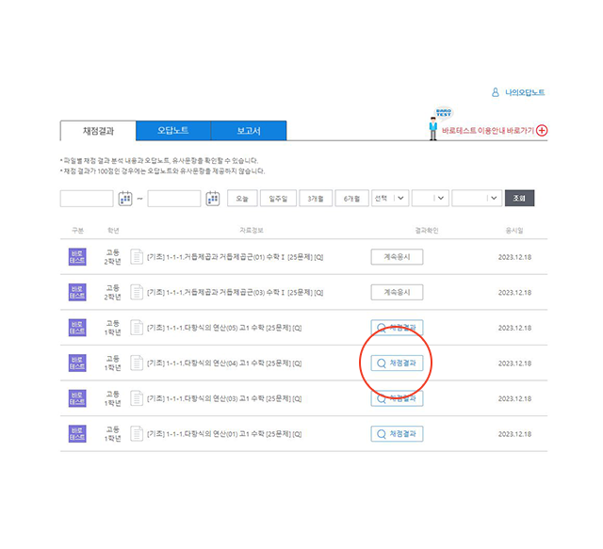Viewport: 603px width, 549px height.
Task: Click document icon for 다항식의 연산(03) row
Action: [137, 398]
